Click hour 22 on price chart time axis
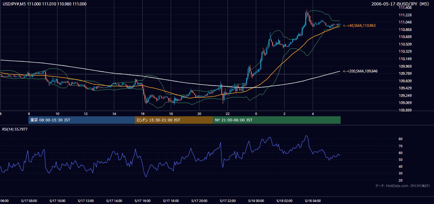 pos(228,114)
